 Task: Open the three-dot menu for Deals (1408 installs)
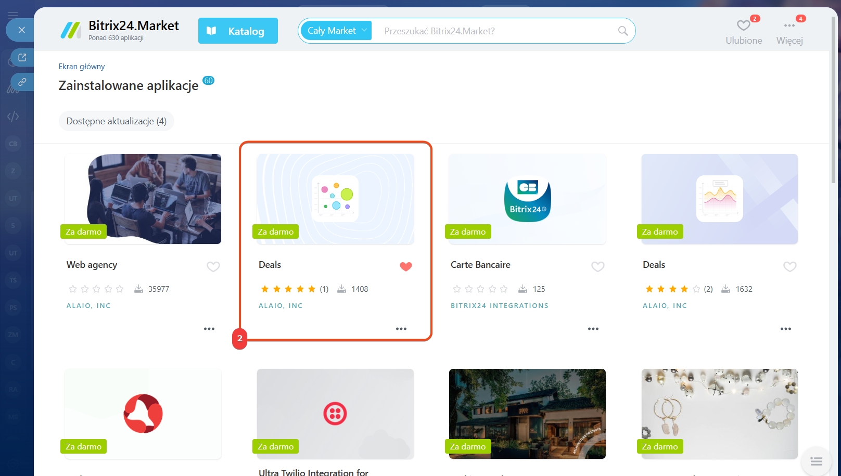tap(401, 329)
